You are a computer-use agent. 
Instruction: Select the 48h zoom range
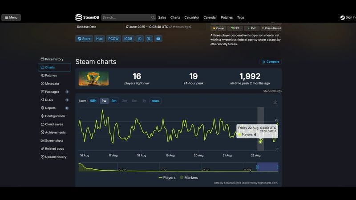click(x=93, y=101)
